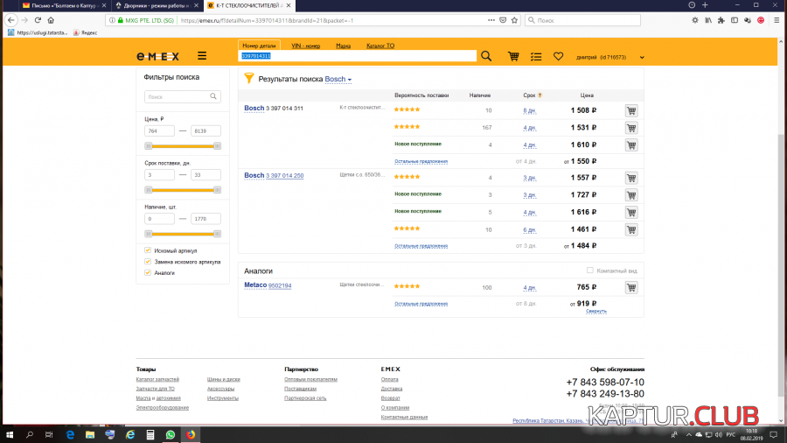Go back to the previous page
This screenshot has height=443, width=787.
click(x=11, y=20)
